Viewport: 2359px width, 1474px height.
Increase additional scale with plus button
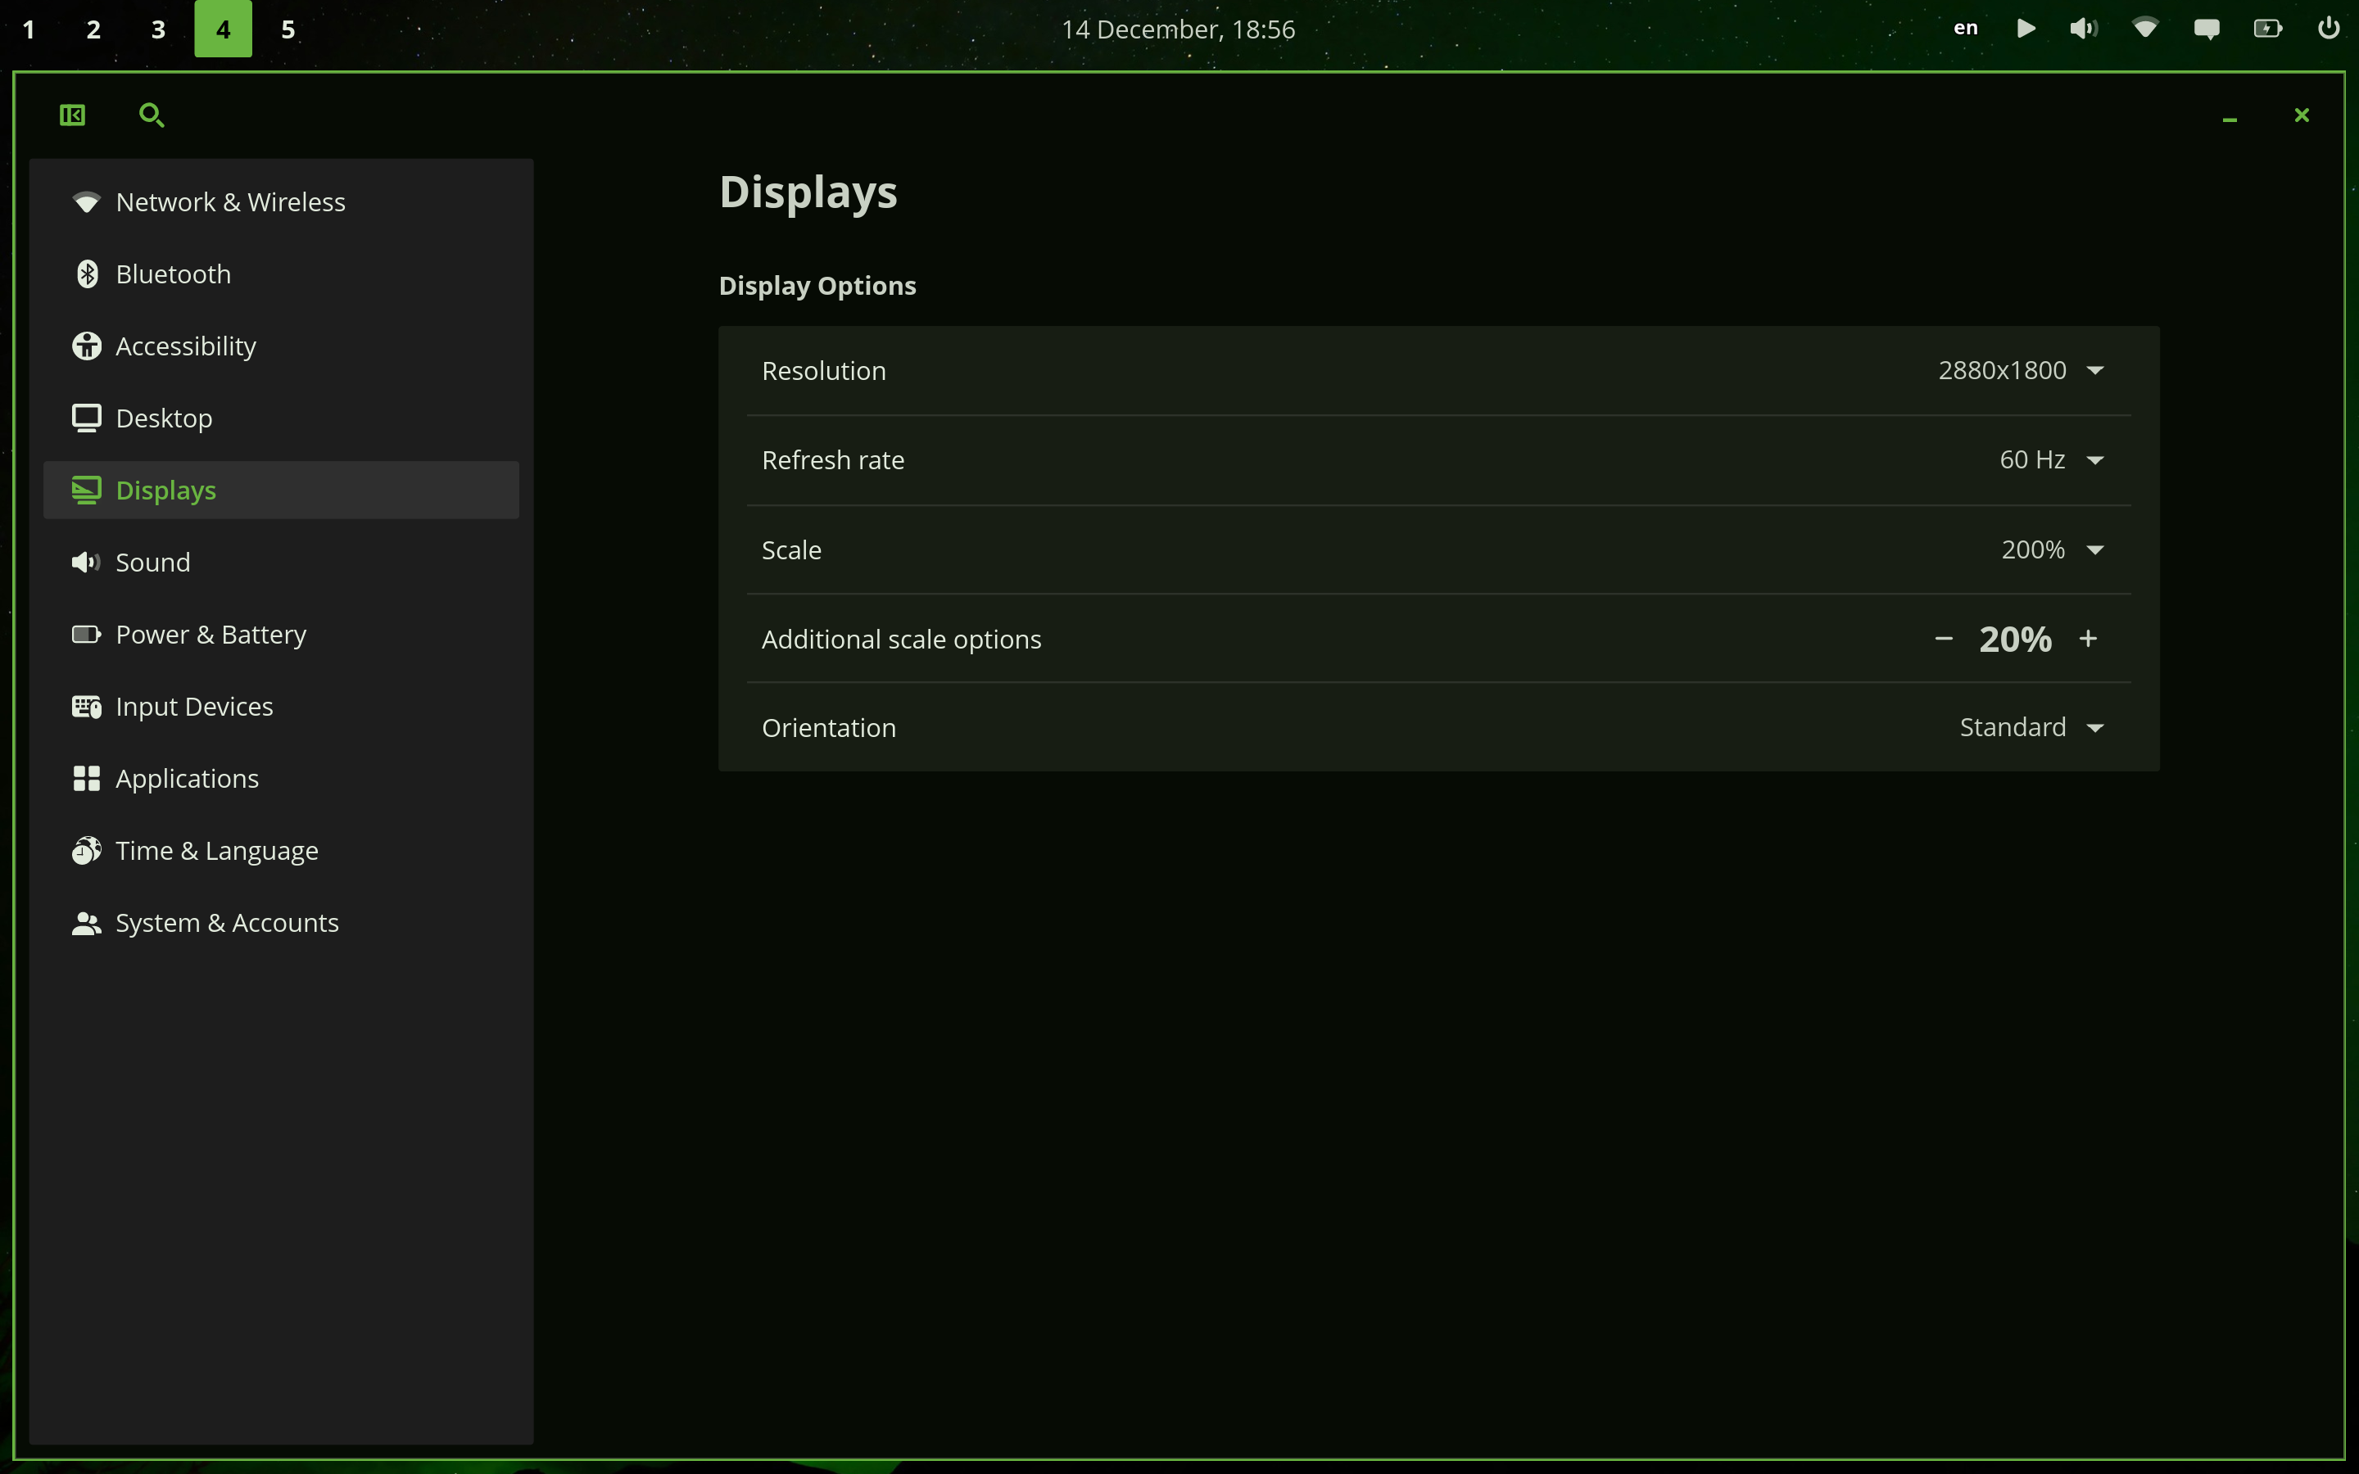point(2088,639)
